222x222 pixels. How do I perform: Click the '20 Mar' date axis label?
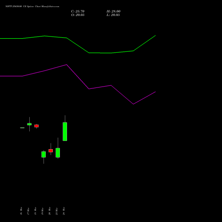coord(49,211)
